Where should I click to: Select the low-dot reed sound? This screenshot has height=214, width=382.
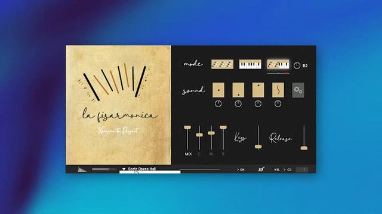(x=238, y=90)
